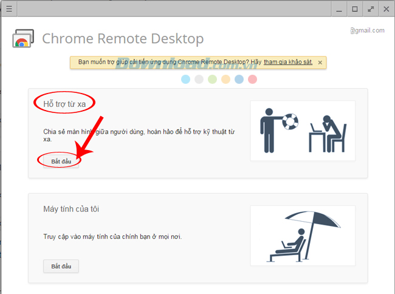395x294 pixels.
Task: Click the gmail.com account label
Action: (x=367, y=30)
